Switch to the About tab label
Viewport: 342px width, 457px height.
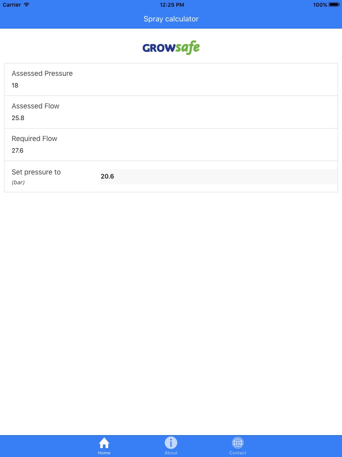[171, 453]
